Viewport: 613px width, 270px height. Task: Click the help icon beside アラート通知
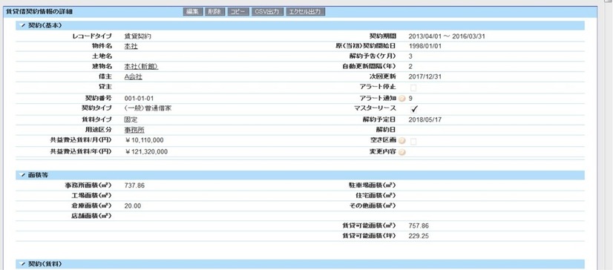pyautogui.click(x=402, y=99)
